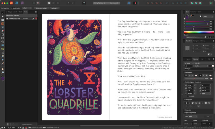Image resolution: width=215 pixels, height=129 pixels.
Task: Click the Settings button
Action: [x=54, y=8]
